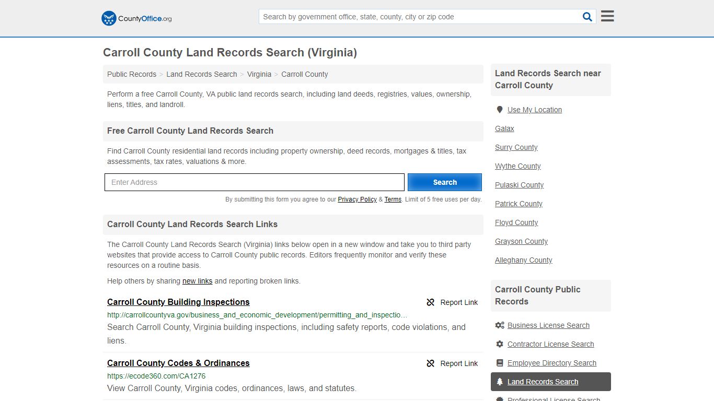Open Wythe County link
714x401 pixels.
click(x=518, y=166)
